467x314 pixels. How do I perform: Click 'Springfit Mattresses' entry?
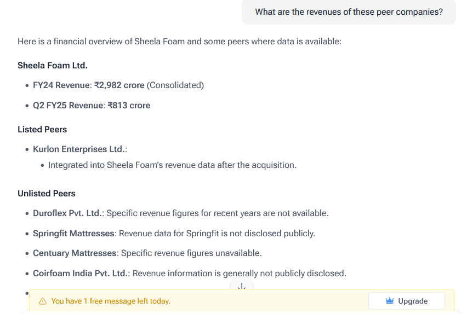[73, 234]
